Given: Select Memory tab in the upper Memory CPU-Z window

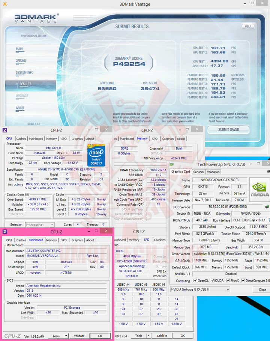Looking at the screenshot, I should click(142, 138).
